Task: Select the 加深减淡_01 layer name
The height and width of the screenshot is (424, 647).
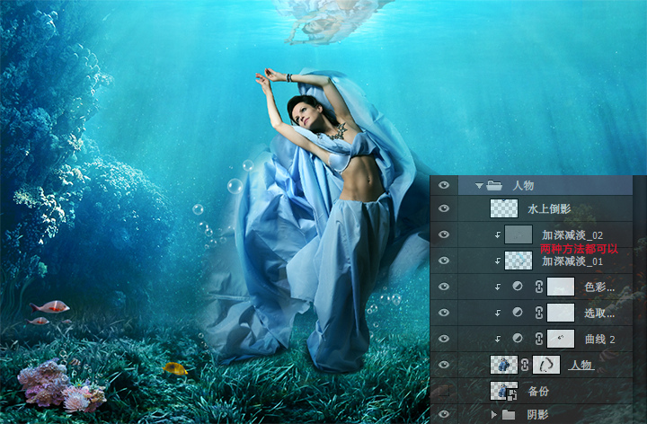Action: (x=572, y=261)
